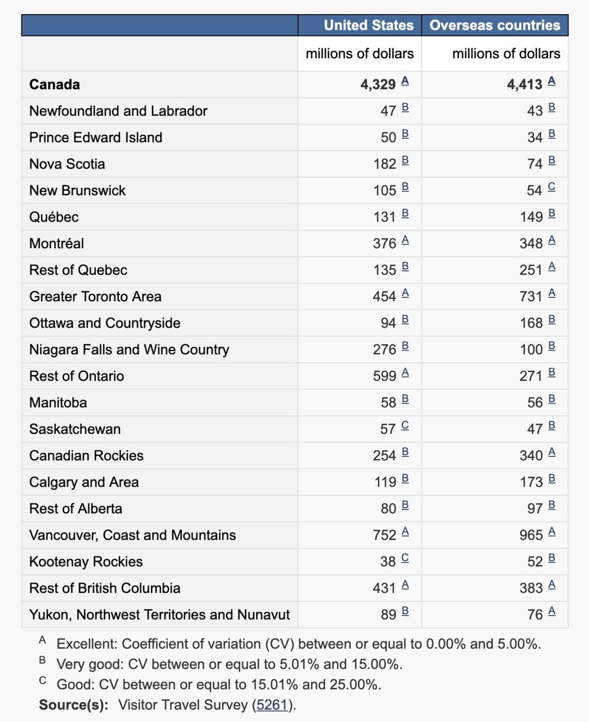Click the Overseas countries column header
Screen dimensions: 589x722
[495, 25]
